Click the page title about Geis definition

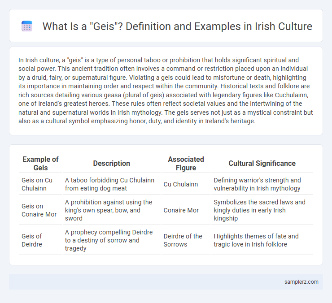pyautogui.click(x=177, y=26)
